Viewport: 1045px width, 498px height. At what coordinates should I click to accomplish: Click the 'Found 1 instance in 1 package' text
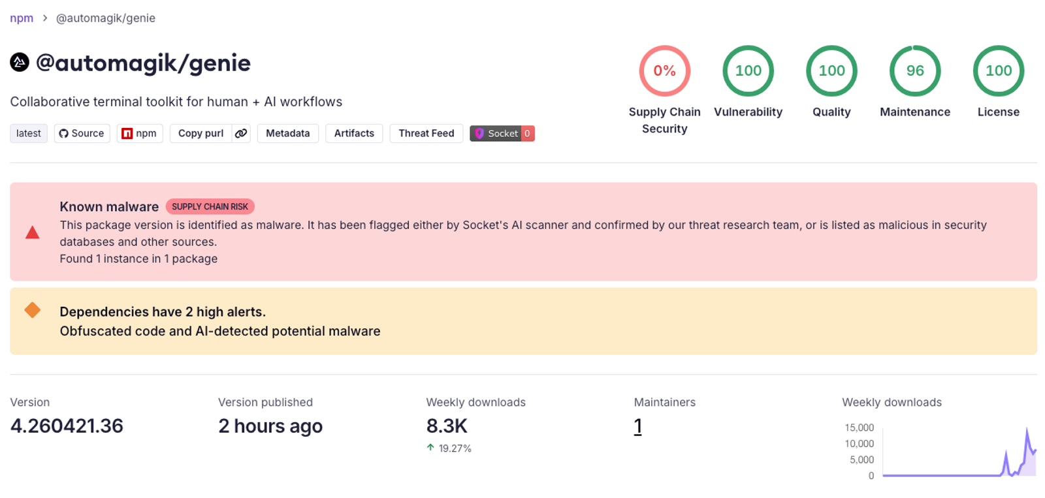pos(138,258)
